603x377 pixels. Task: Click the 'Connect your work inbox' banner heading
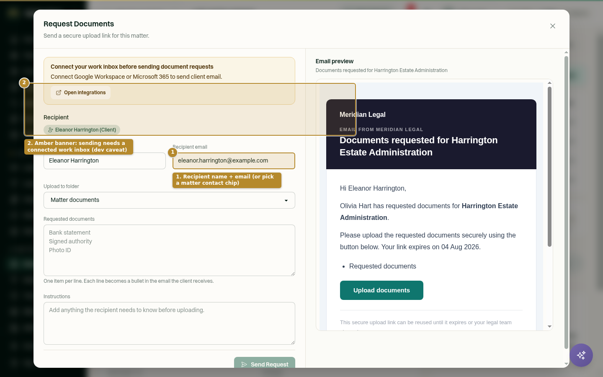point(132,67)
